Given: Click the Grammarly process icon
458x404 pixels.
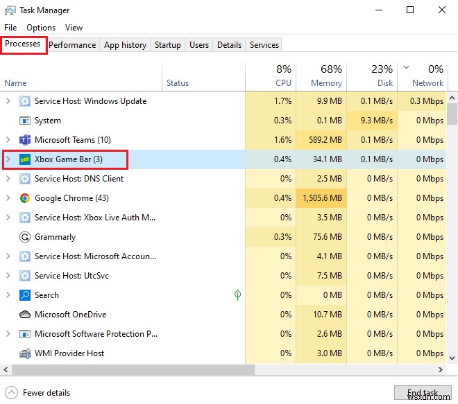Looking at the screenshot, I should coord(24,237).
